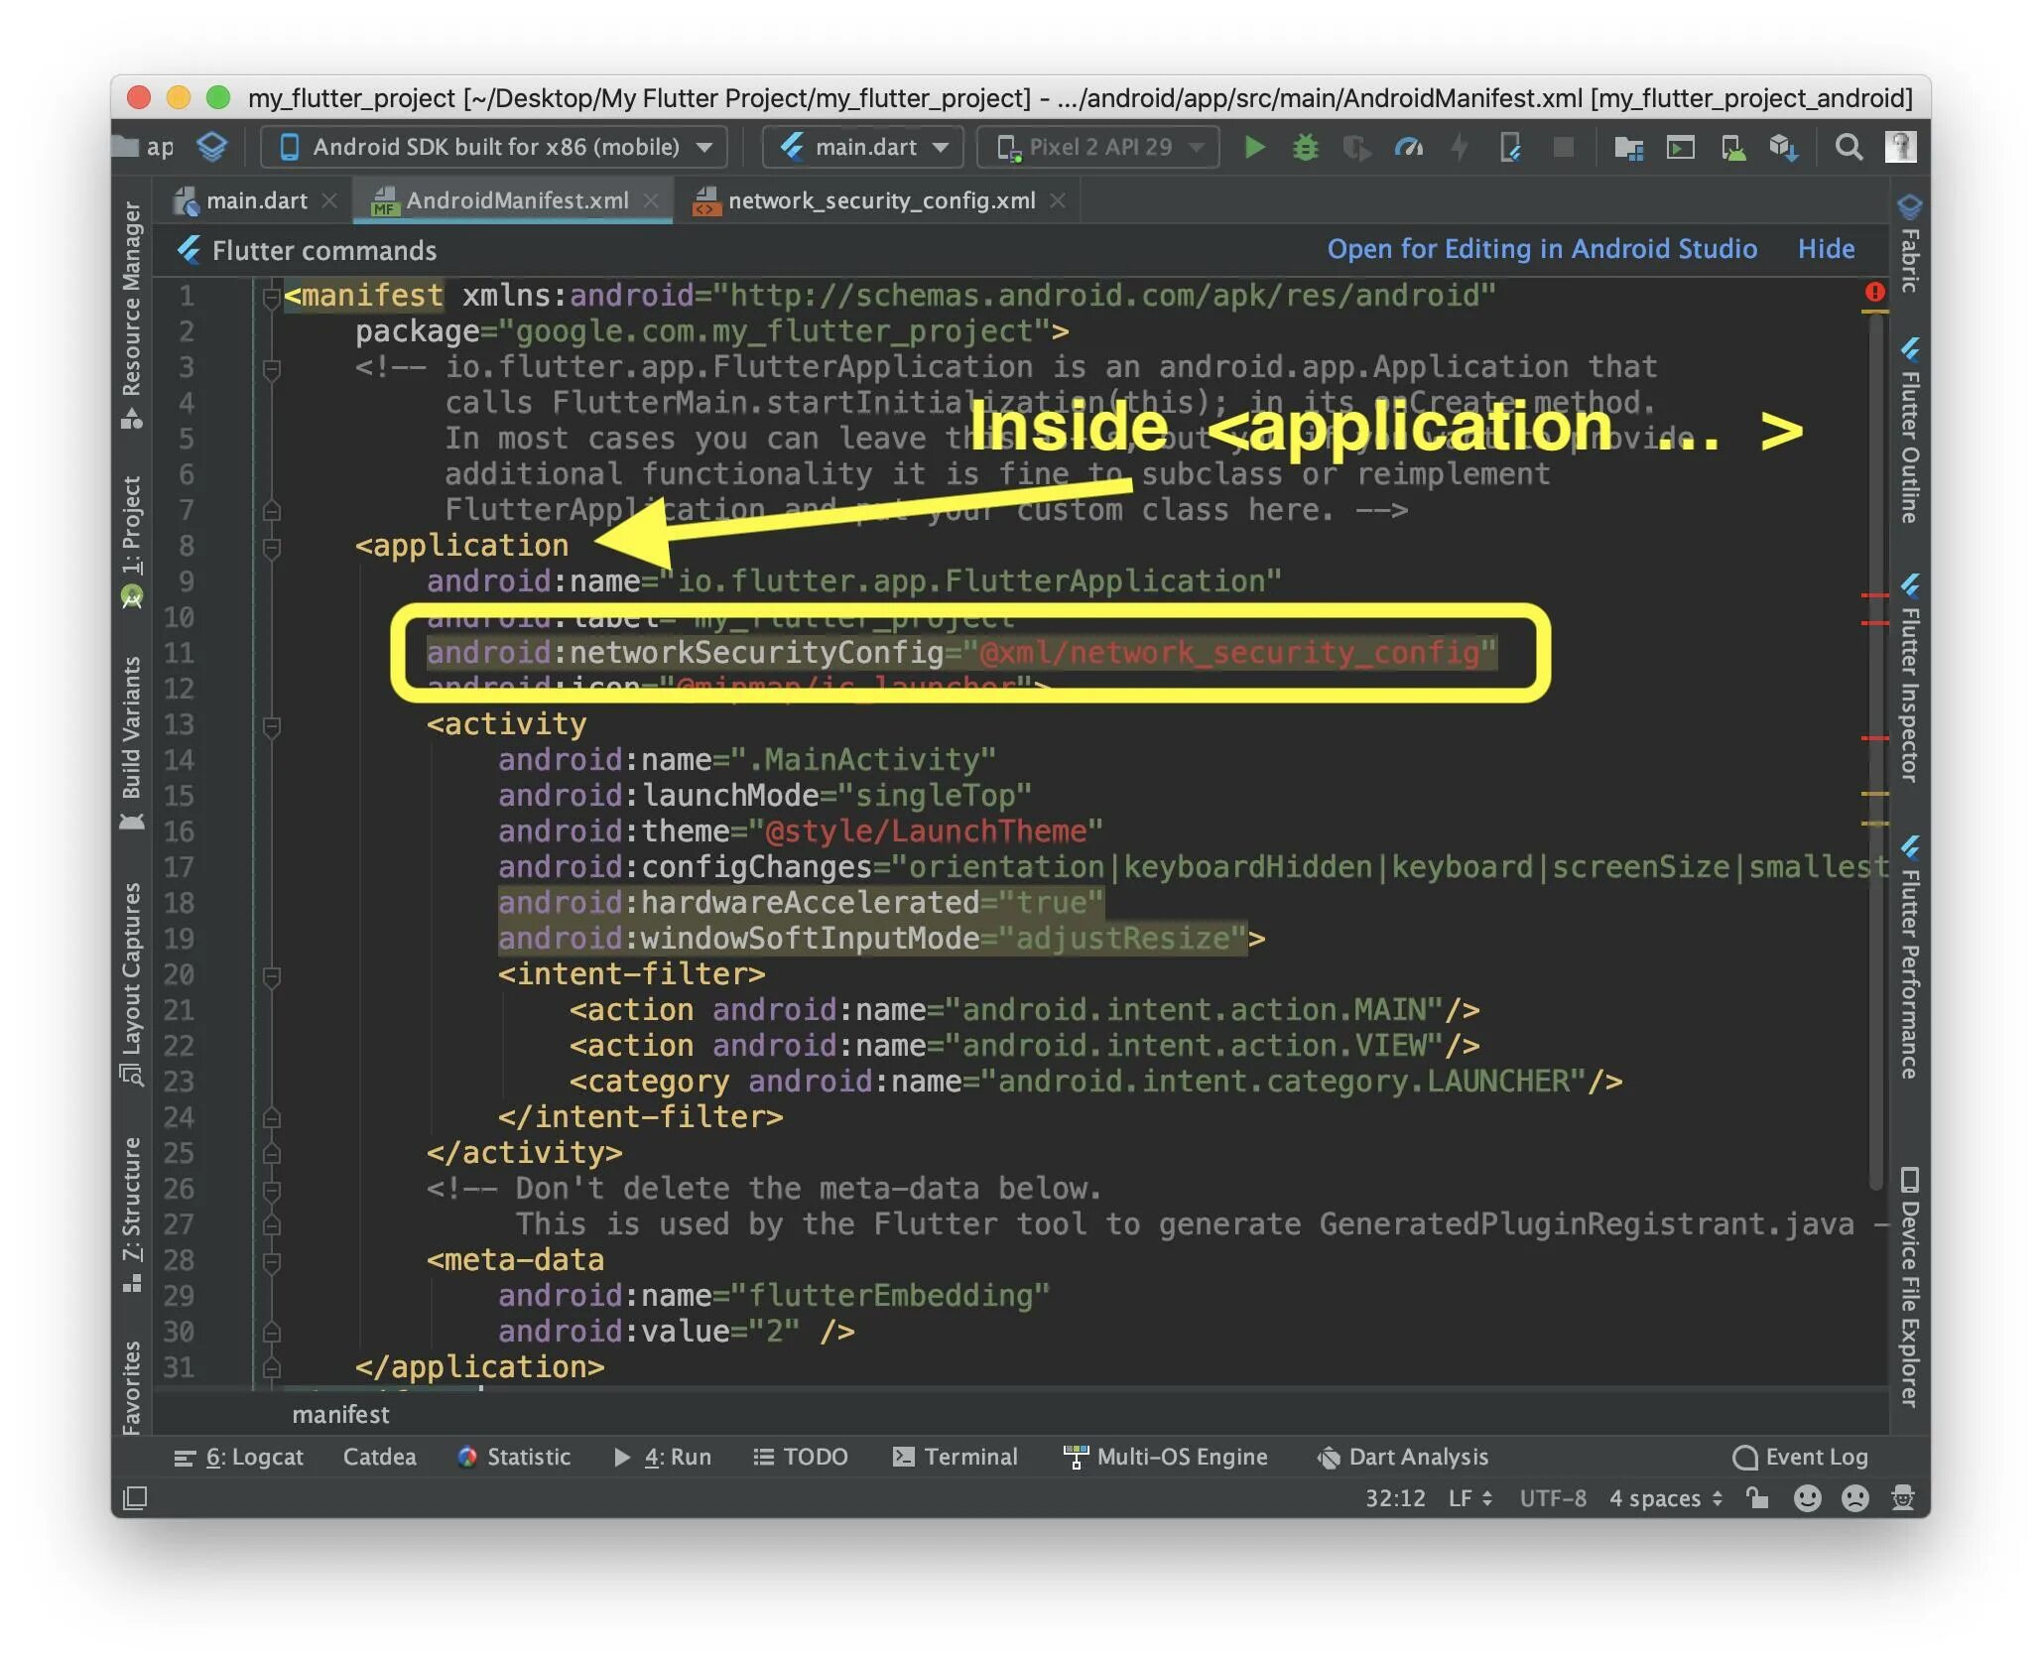The width and height of the screenshot is (2042, 1665).
Task: Open Statistic tool window
Action: point(514,1457)
